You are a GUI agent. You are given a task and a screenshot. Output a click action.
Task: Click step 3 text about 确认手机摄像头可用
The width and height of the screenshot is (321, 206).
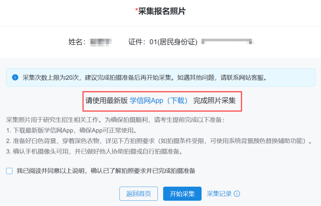[95, 151]
